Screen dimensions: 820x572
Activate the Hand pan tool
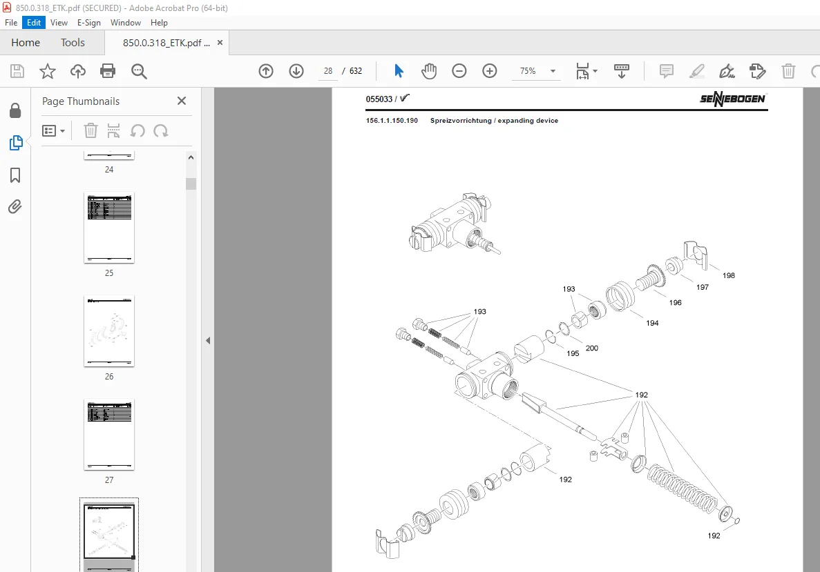[429, 71]
